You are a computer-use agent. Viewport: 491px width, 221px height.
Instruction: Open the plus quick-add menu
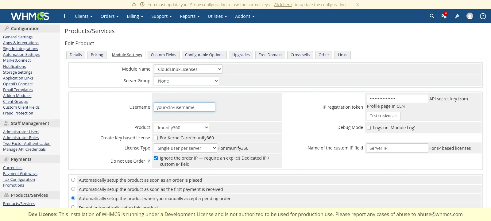coord(64,16)
